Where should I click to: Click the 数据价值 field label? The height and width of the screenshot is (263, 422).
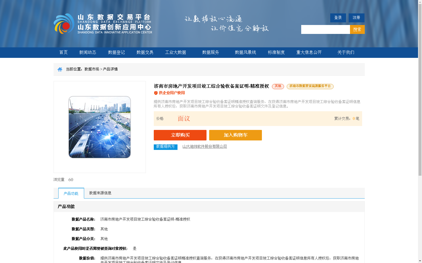point(87,258)
